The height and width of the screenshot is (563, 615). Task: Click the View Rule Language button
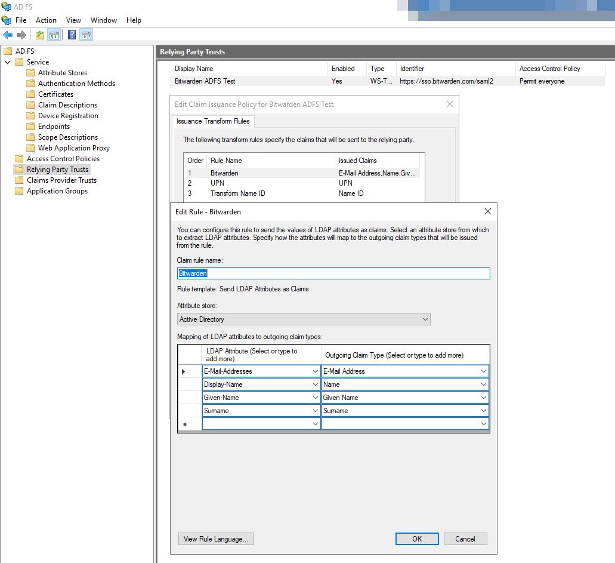(x=216, y=539)
